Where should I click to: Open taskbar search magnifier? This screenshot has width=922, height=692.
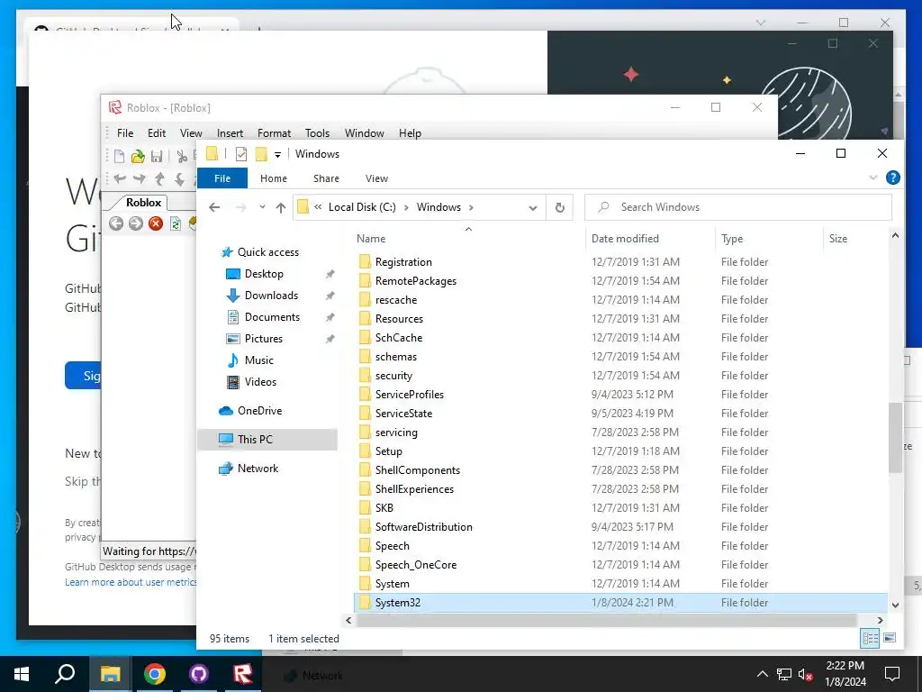(65, 674)
